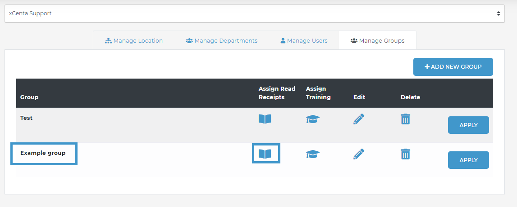The width and height of the screenshot is (517, 207).
Task: Apply changes for the Test group
Action: (x=468, y=125)
